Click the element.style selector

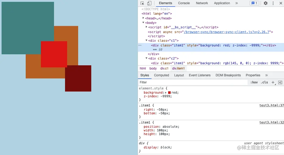pos(151,88)
